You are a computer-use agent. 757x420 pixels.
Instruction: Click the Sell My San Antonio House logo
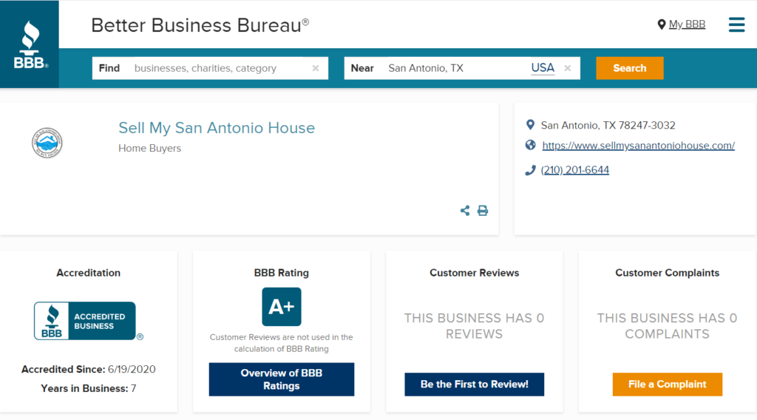[x=47, y=143]
